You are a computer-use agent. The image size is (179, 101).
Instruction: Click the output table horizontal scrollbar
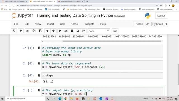coord(112,41)
